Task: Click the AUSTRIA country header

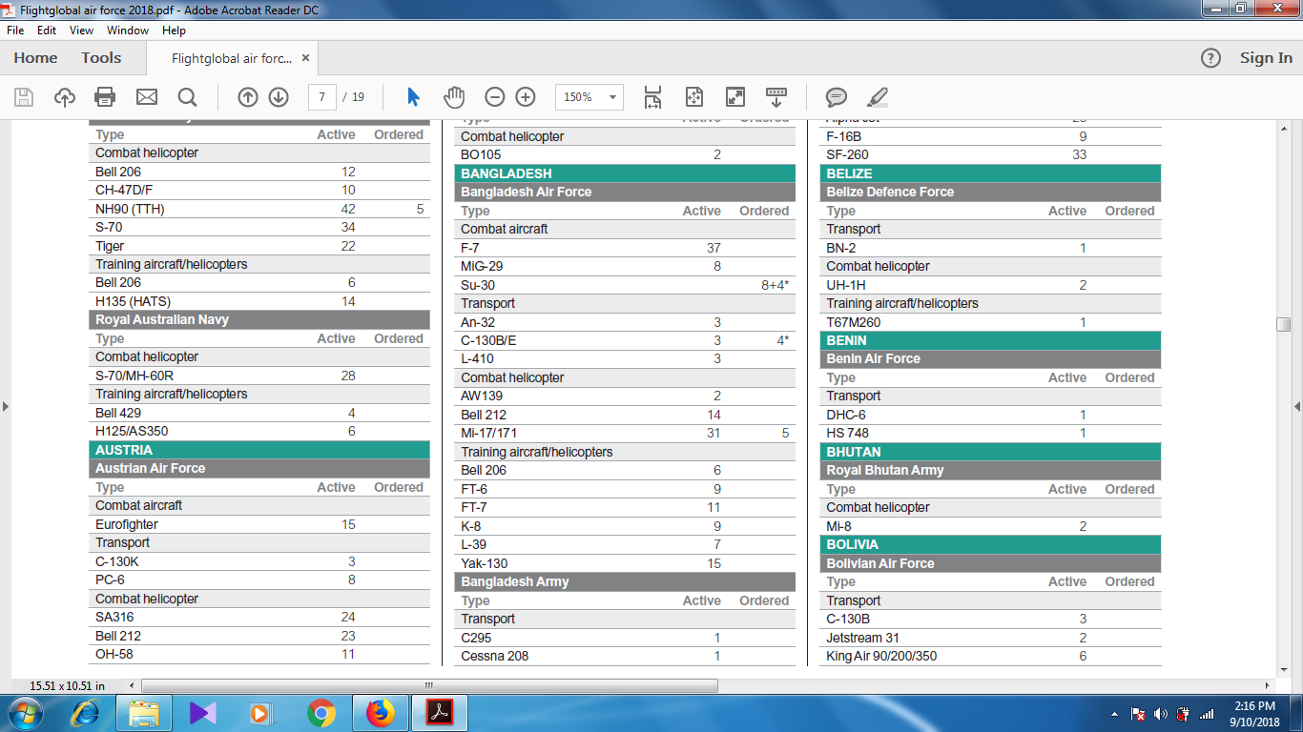Action: click(259, 450)
